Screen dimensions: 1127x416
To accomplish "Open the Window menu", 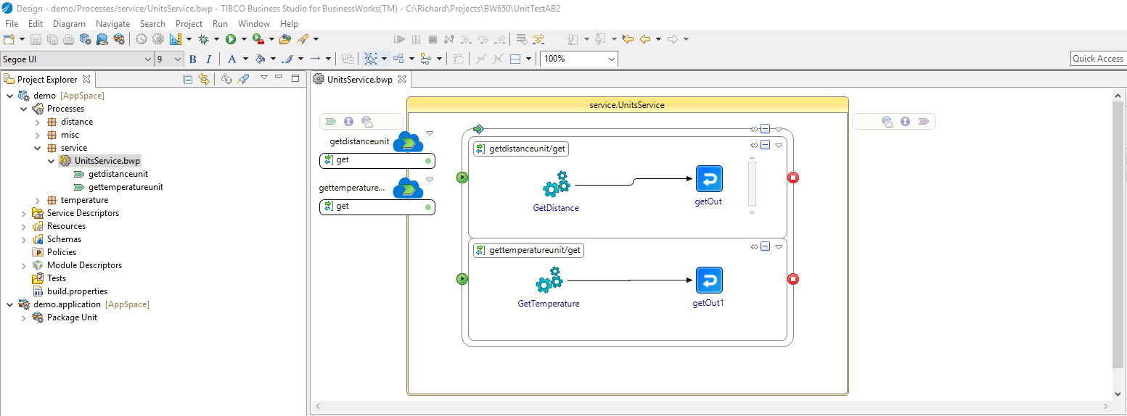I will [254, 23].
